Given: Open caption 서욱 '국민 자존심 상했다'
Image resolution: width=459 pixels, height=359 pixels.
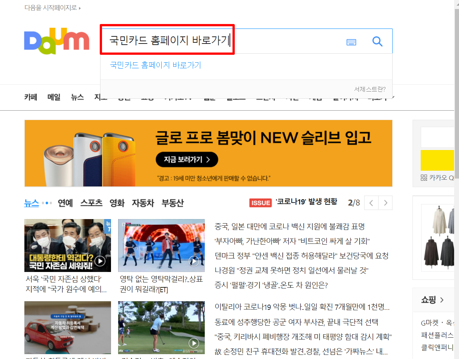Looking at the screenshot, I should pyautogui.click(x=66, y=284).
